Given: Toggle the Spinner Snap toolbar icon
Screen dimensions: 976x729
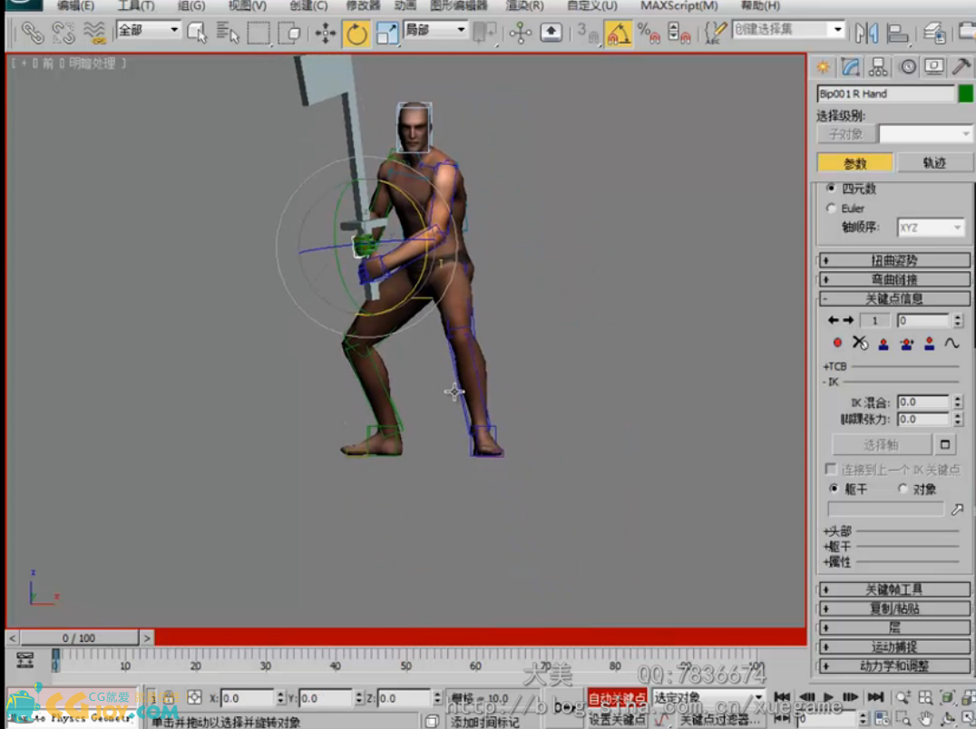Looking at the screenshot, I should click(x=678, y=32).
